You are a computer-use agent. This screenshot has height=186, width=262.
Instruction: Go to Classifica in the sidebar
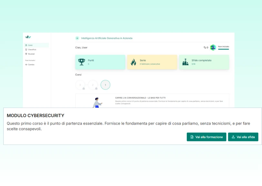point(32,49)
